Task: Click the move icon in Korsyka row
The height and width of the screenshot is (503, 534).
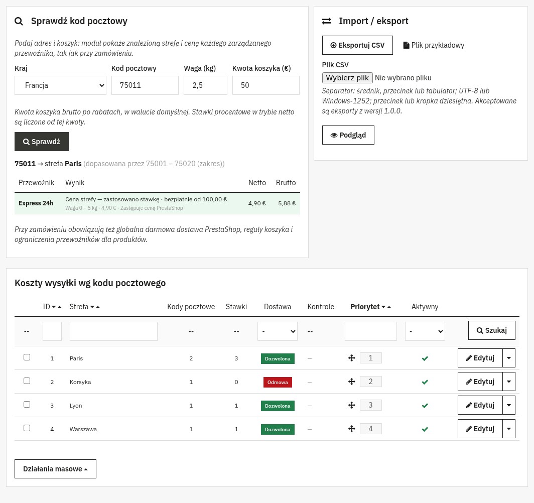Action: [351, 382]
